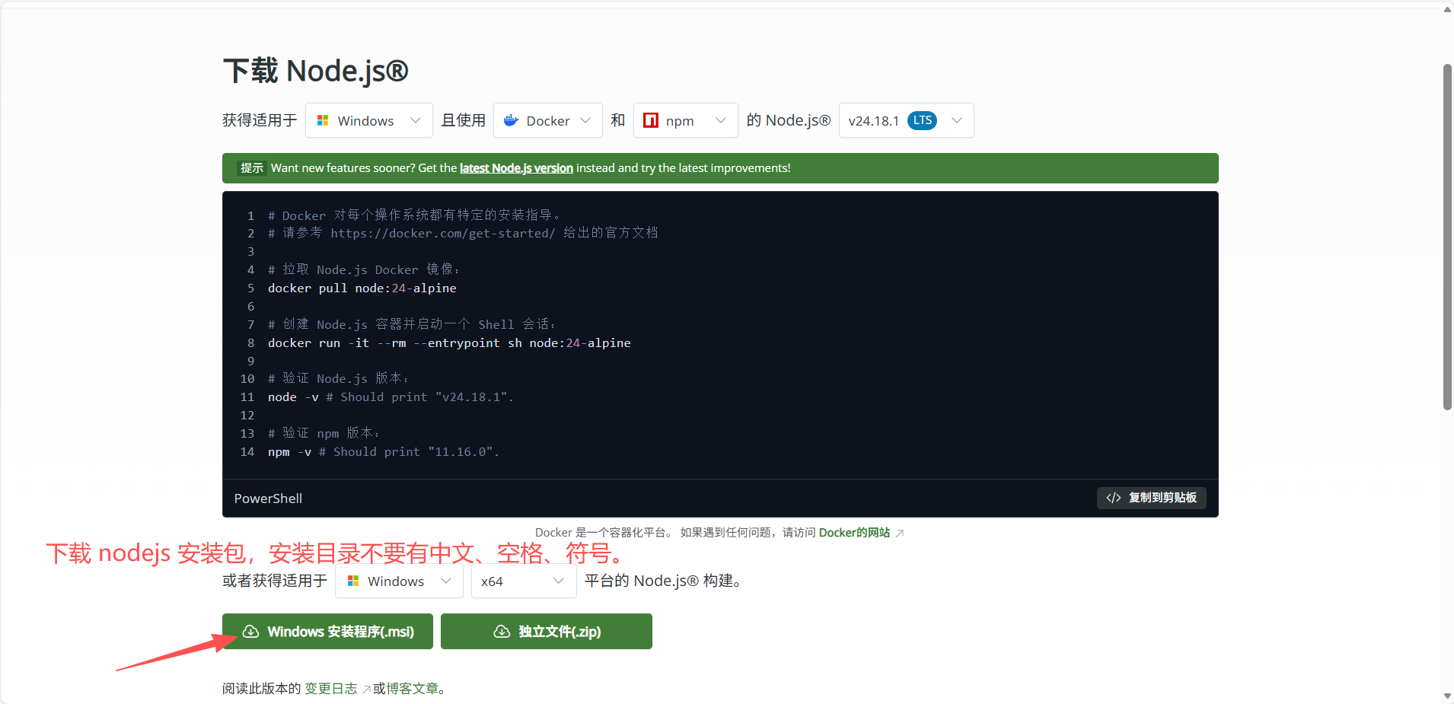1454x704 pixels.
Task: Click the code icon on the copy button
Action: click(1114, 498)
